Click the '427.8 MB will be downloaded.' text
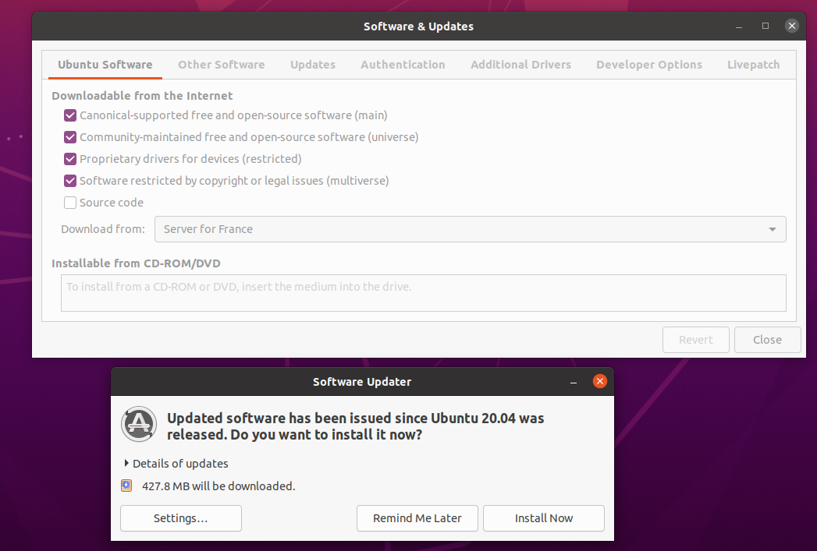Viewport: 817px width, 551px height. tap(218, 486)
